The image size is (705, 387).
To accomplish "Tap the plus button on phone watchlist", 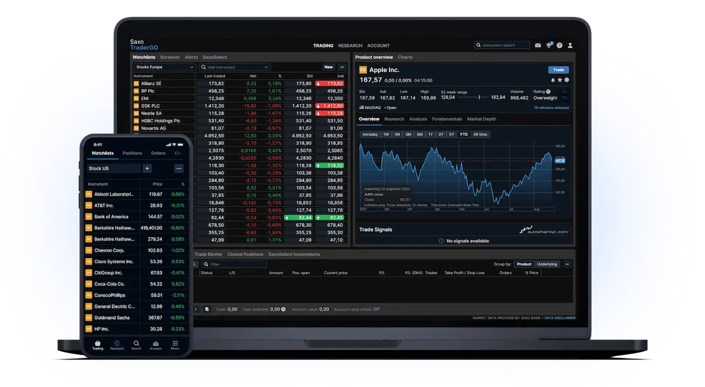I will pos(147,168).
